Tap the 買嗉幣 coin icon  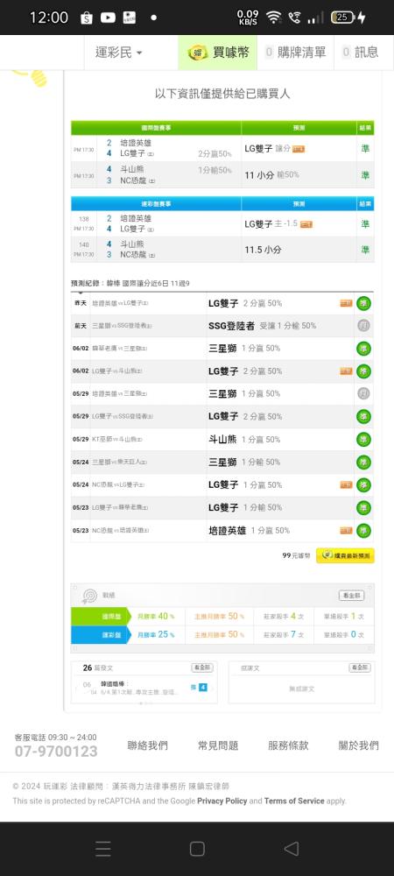[198, 53]
